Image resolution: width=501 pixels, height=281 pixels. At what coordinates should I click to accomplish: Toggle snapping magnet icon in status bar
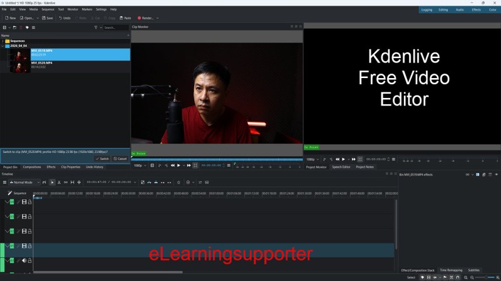point(458,277)
